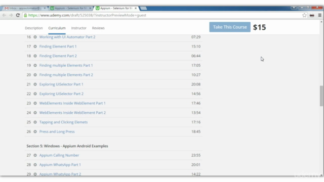Click play icon for lecture 23
The width and height of the screenshot is (324, 182).
pyautogui.click(x=35, y=103)
